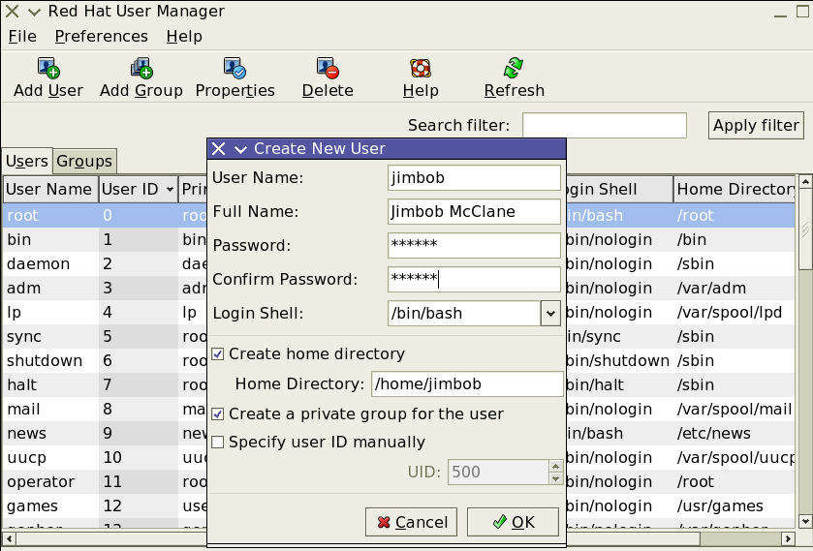Click into the Search filter field

pos(605,126)
